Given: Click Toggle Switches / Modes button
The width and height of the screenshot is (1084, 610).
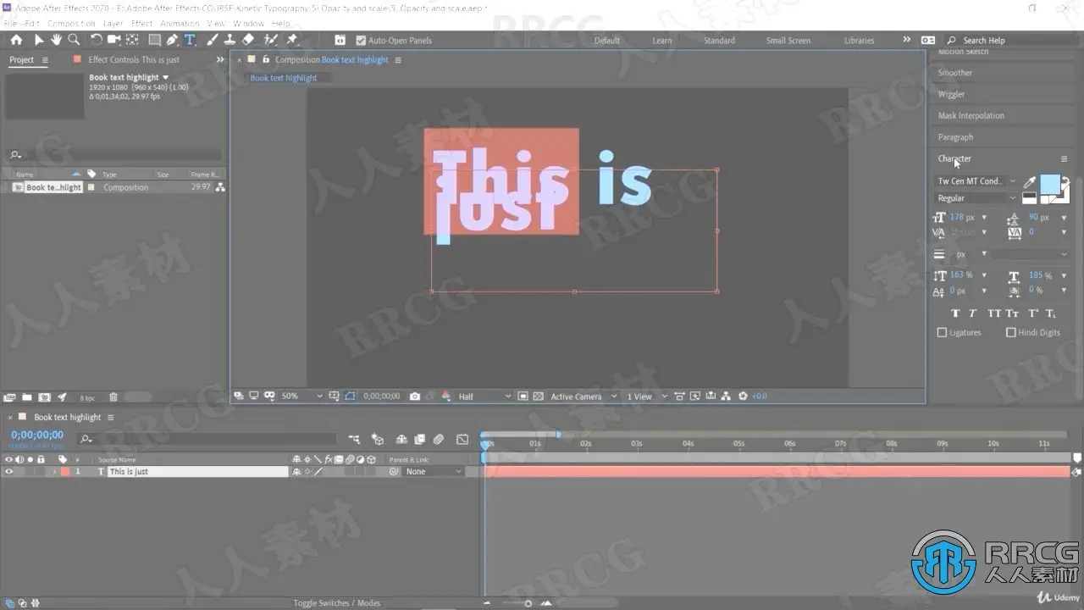Looking at the screenshot, I should point(336,603).
